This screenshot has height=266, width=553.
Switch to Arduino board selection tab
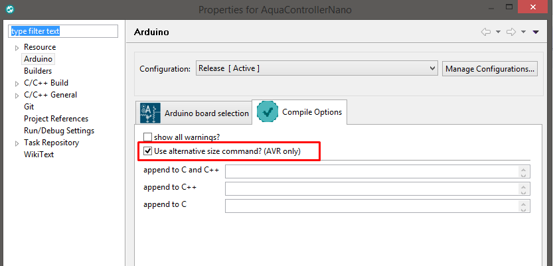(x=206, y=113)
